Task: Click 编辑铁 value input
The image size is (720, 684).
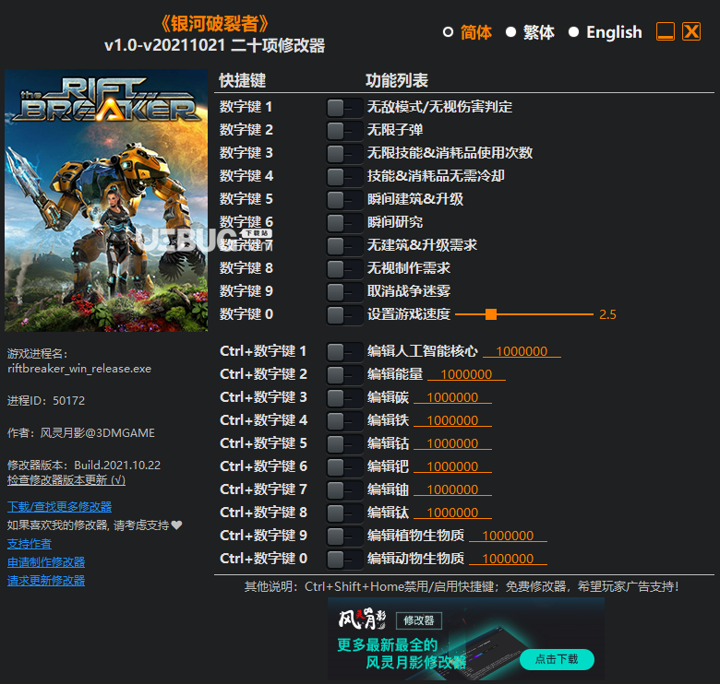Action: [x=452, y=420]
